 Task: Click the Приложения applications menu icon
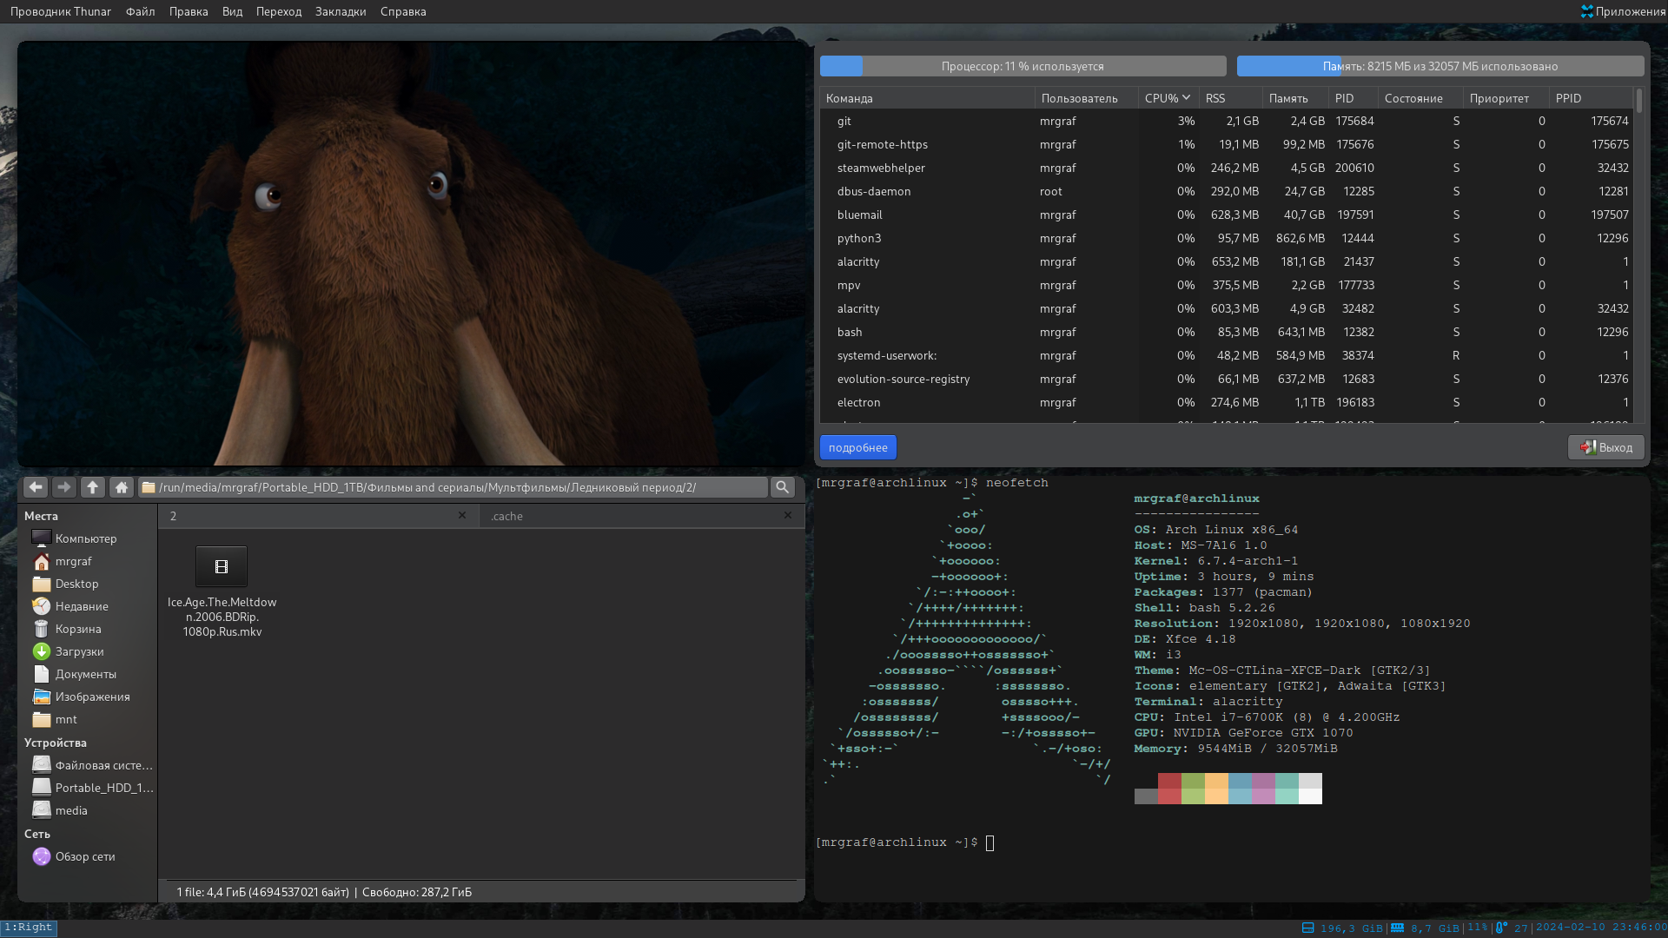pos(1587,11)
